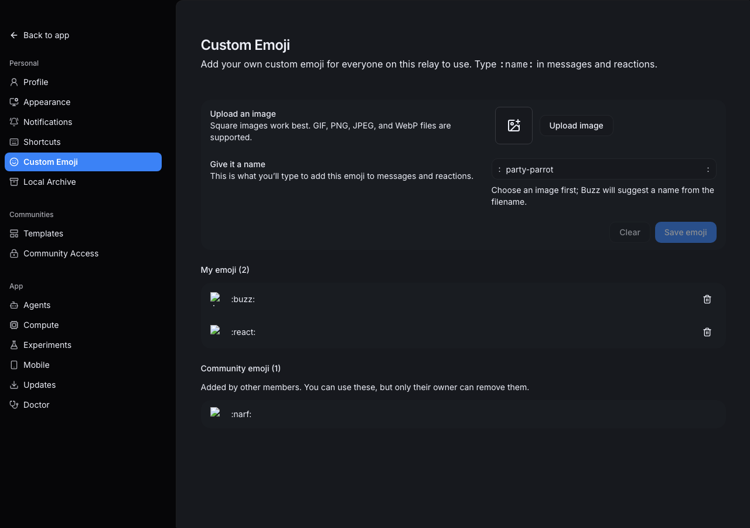Screen dimensions: 750x528
Task: Open Appearance settings
Action: (83, 102)
